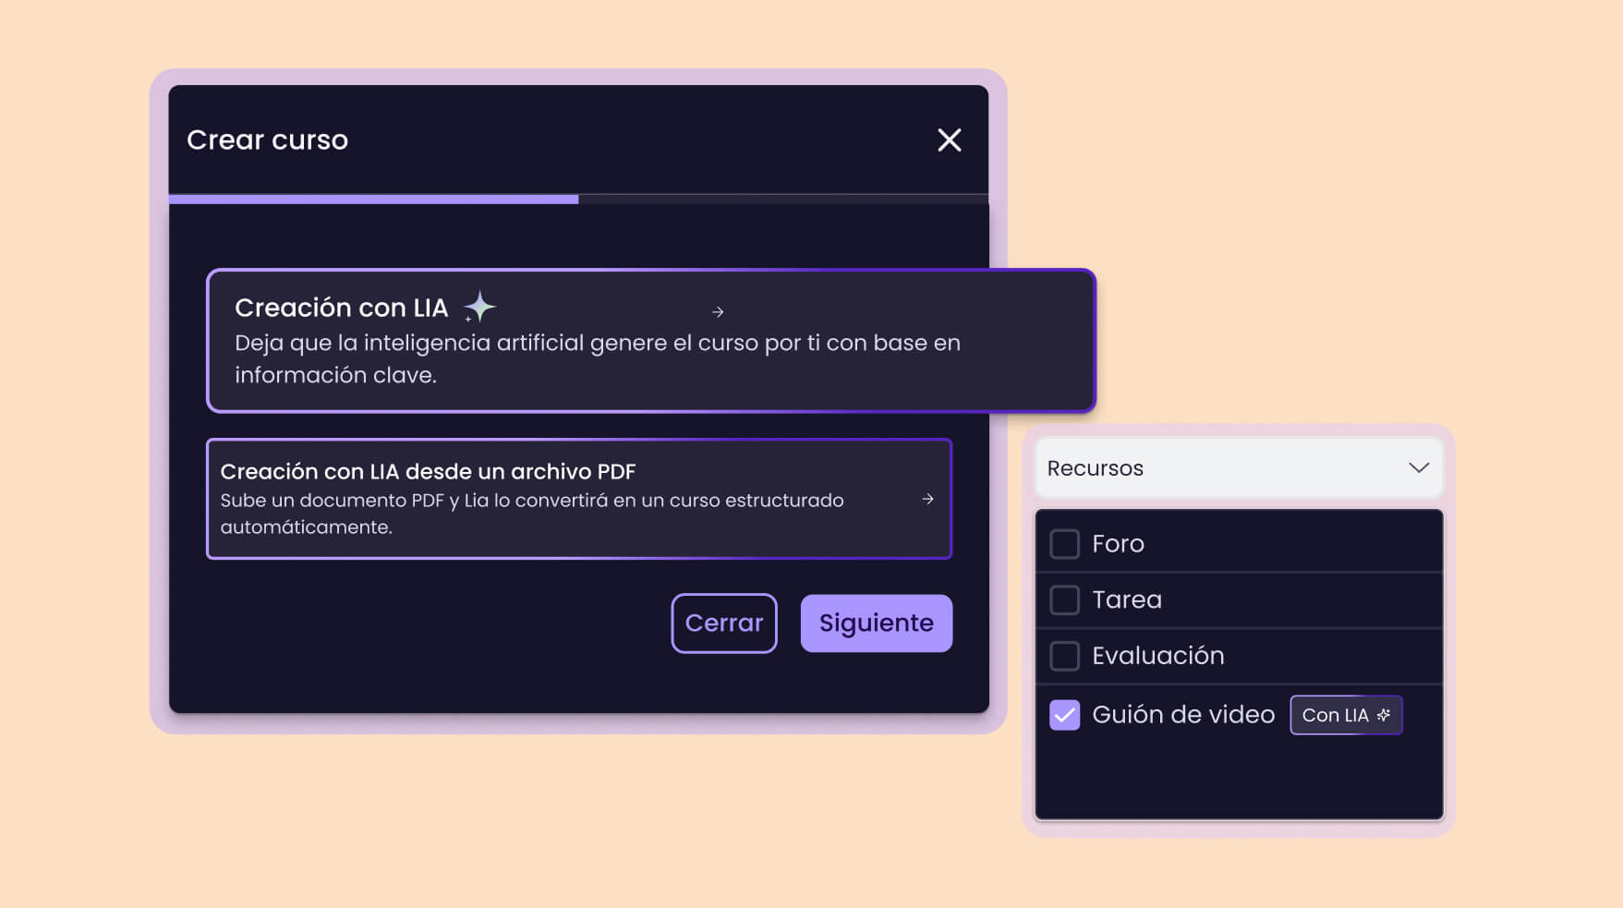Image resolution: width=1623 pixels, height=908 pixels.
Task: Open the Recursos dropdown
Action: [x=1238, y=468]
